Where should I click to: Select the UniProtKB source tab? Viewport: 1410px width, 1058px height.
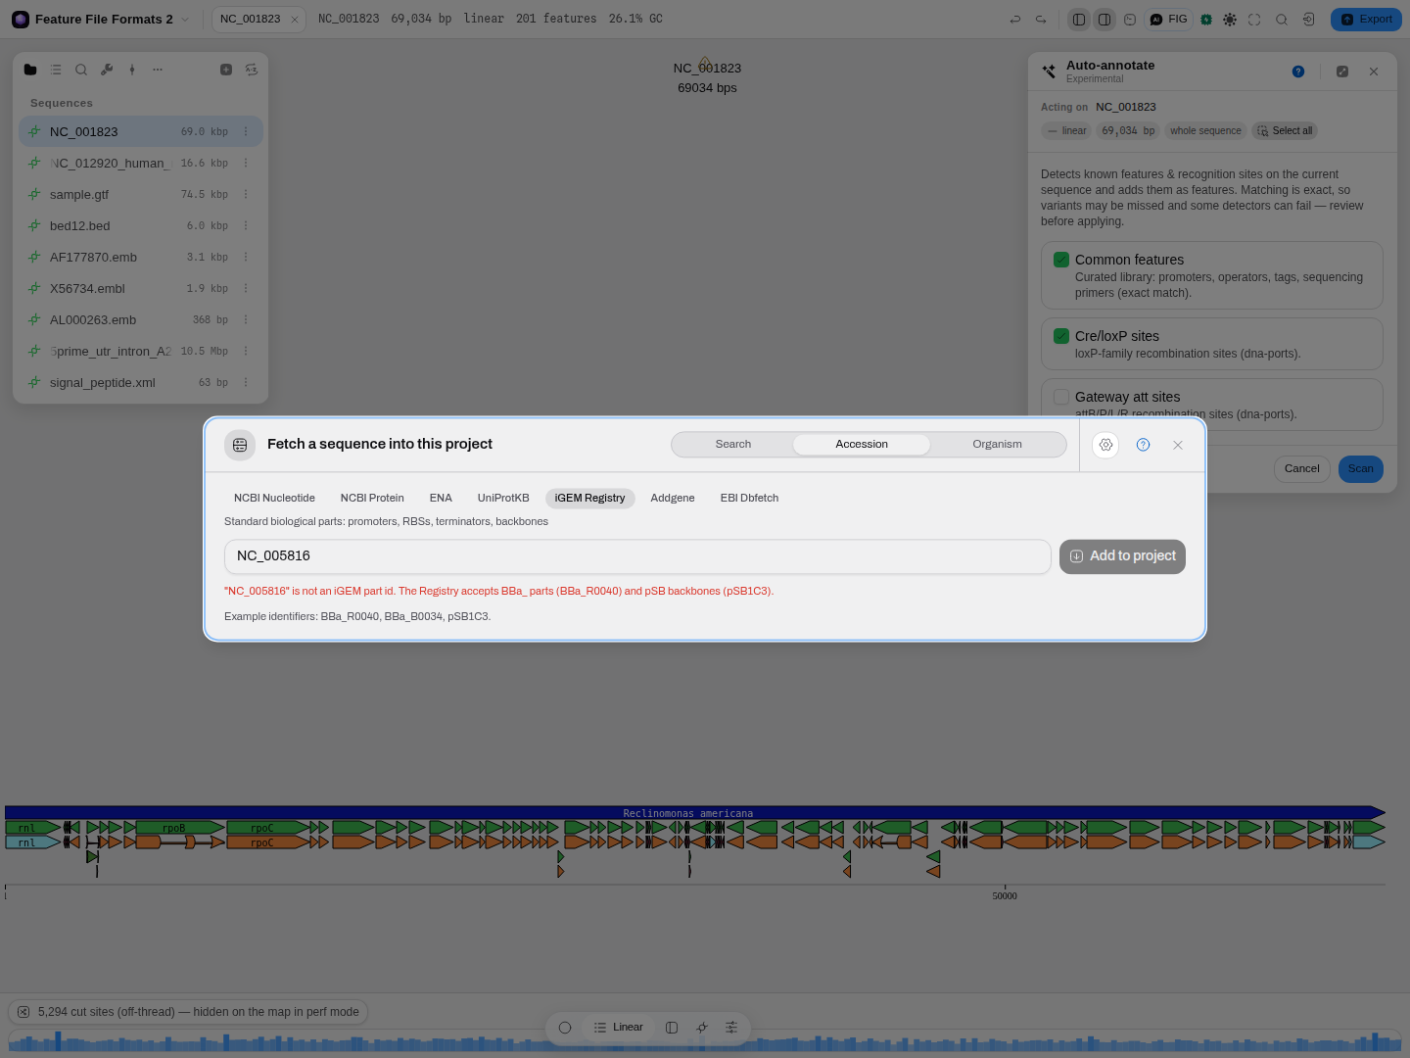pos(503,499)
